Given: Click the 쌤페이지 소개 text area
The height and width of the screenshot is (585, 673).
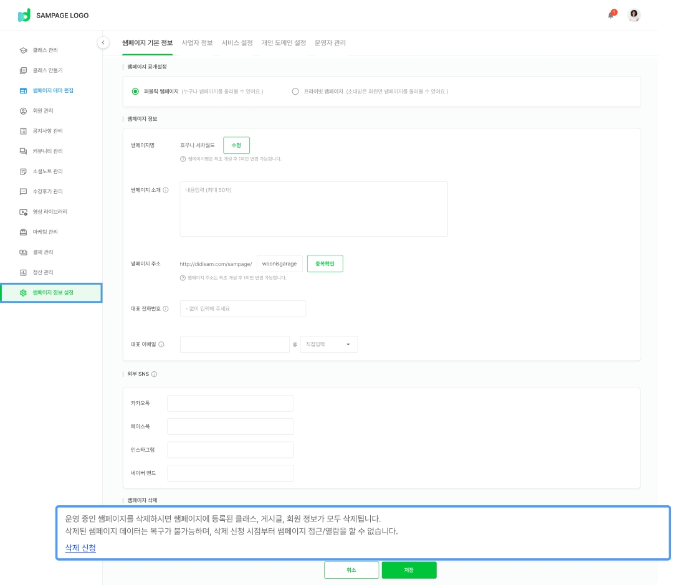Looking at the screenshot, I should pos(313,209).
